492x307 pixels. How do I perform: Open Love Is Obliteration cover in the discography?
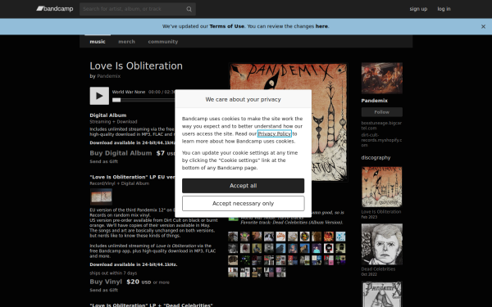(x=381, y=187)
